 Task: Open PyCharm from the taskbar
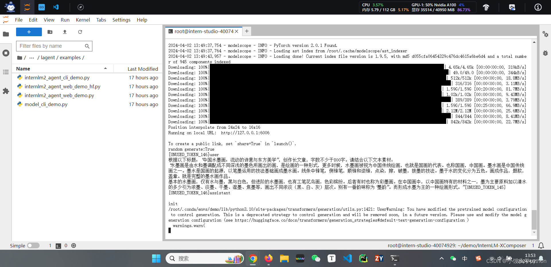(x=363, y=258)
